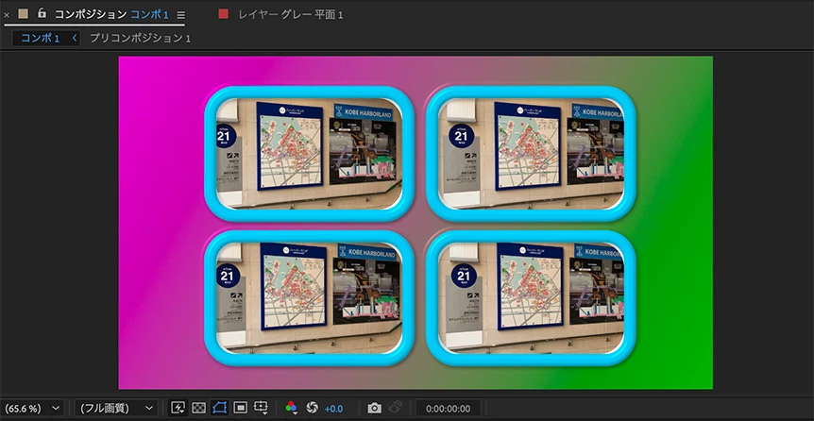This screenshot has height=421, width=814.
Task: Click the tan label color swatch
Action: [23, 14]
